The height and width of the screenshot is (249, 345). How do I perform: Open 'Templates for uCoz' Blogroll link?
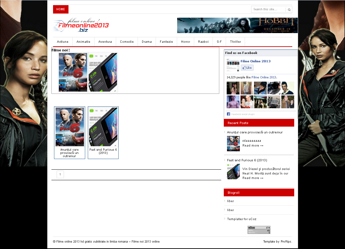tap(241, 219)
